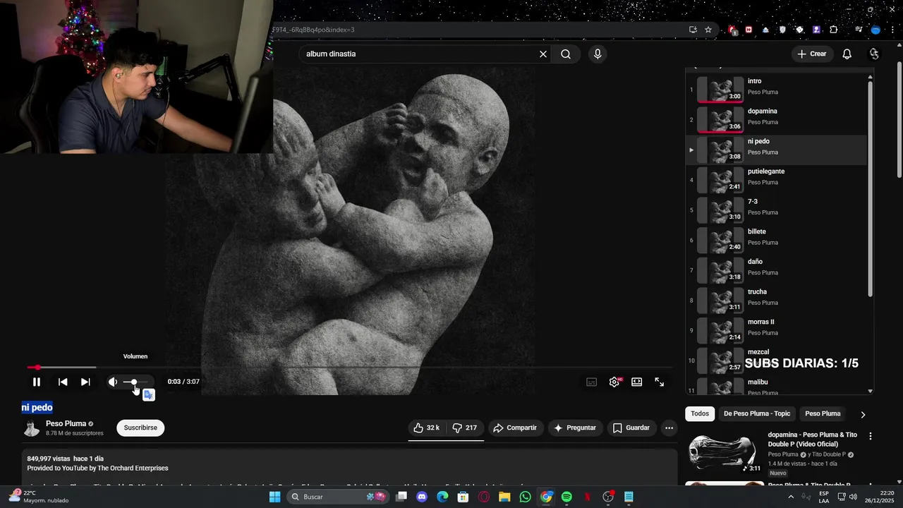Open the more actions ellipsis button
Image resolution: width=903 pixels, height=508 pixels.
[x=669, y=428]
